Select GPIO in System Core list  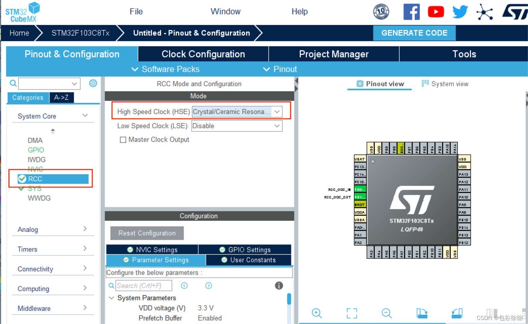(x=36, y=150)
